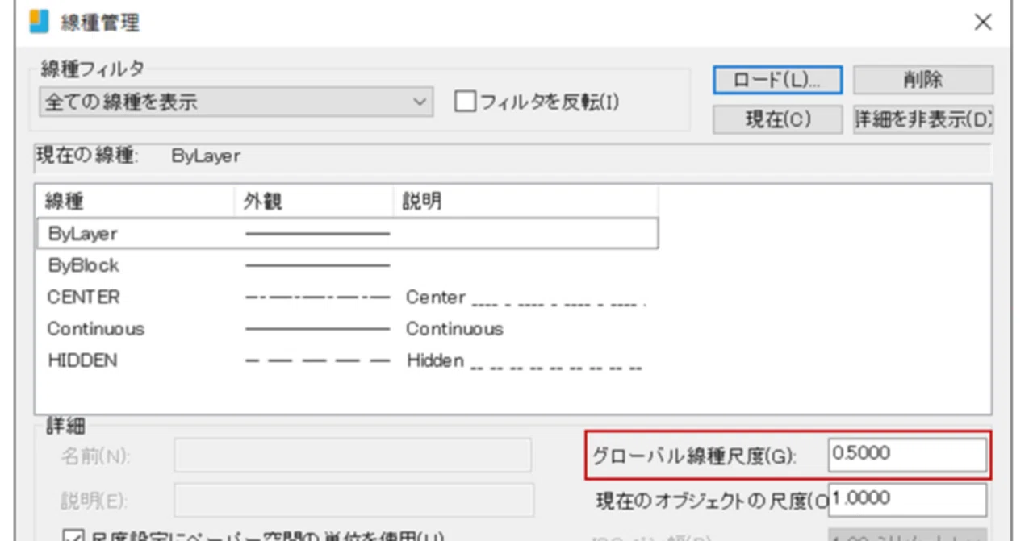Select the Continuous linetype row
The image size is (1033, 541).
(x=348, y=329)
